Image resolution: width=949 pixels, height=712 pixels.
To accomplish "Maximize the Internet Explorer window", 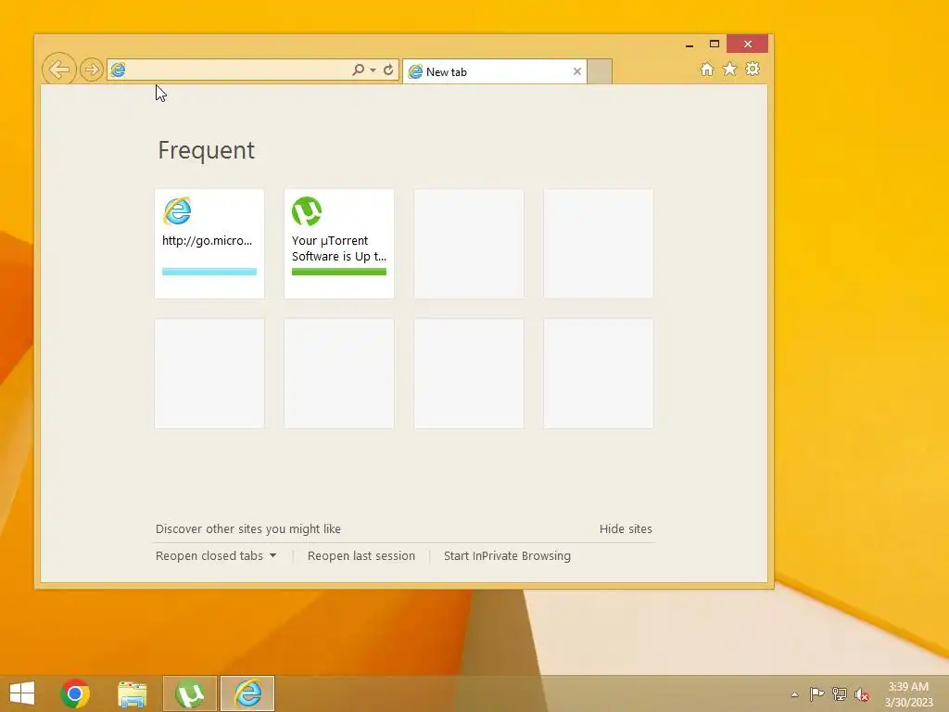I will [715, 44].
